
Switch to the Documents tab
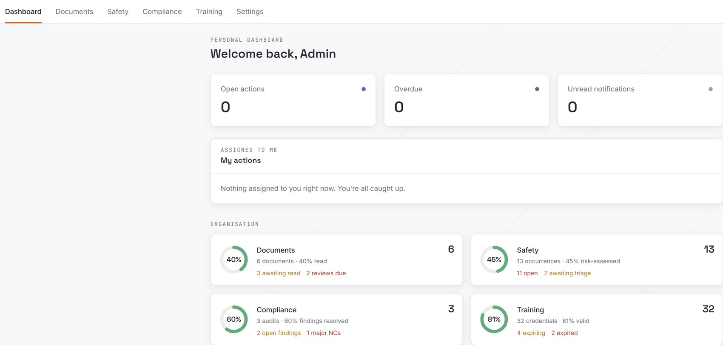pos(74,11)
